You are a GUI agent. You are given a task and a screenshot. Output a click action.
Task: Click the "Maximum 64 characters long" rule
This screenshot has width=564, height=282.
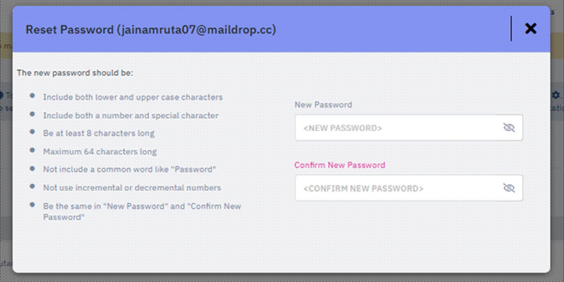click(100, 152)
